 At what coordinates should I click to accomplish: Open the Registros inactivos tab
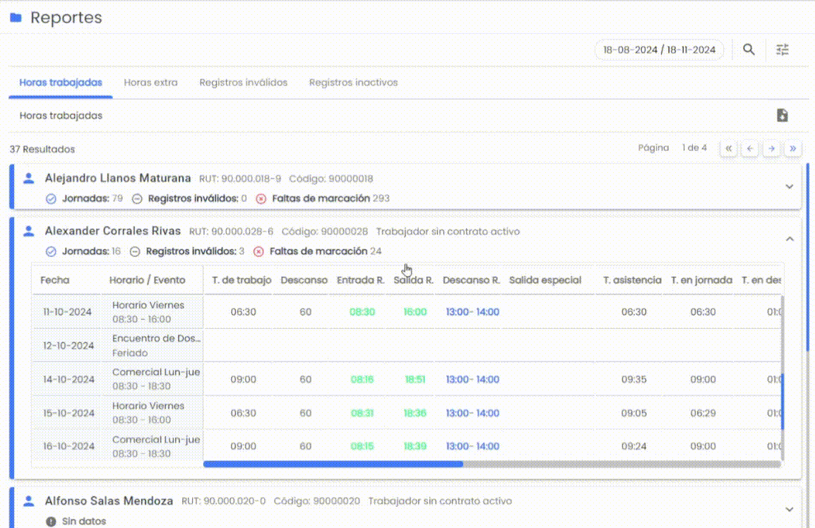click(x=353, y=83)
